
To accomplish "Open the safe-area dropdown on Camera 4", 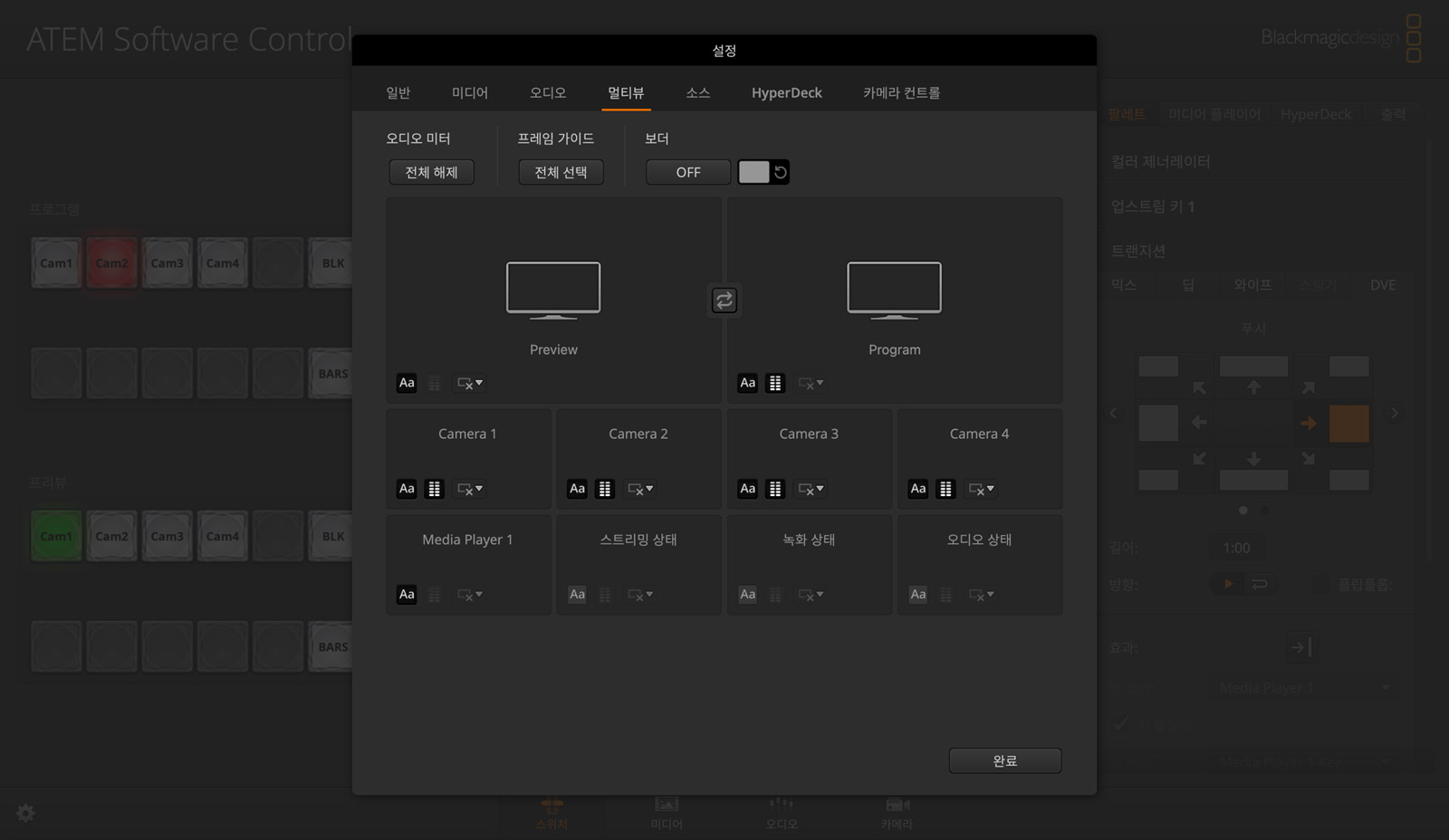I will click(981, 489).
